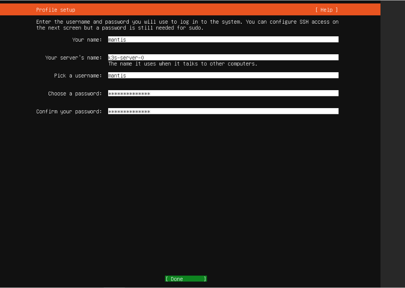Viewport: 405px width, 288px height.
Task: Click the SSH access instruction paragraph
Action: click(187, 25)
